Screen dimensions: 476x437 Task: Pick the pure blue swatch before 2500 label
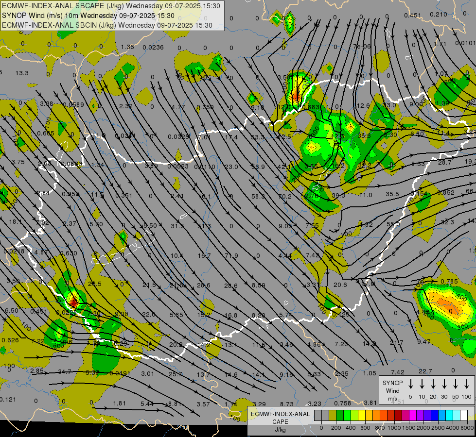(435, 415)
